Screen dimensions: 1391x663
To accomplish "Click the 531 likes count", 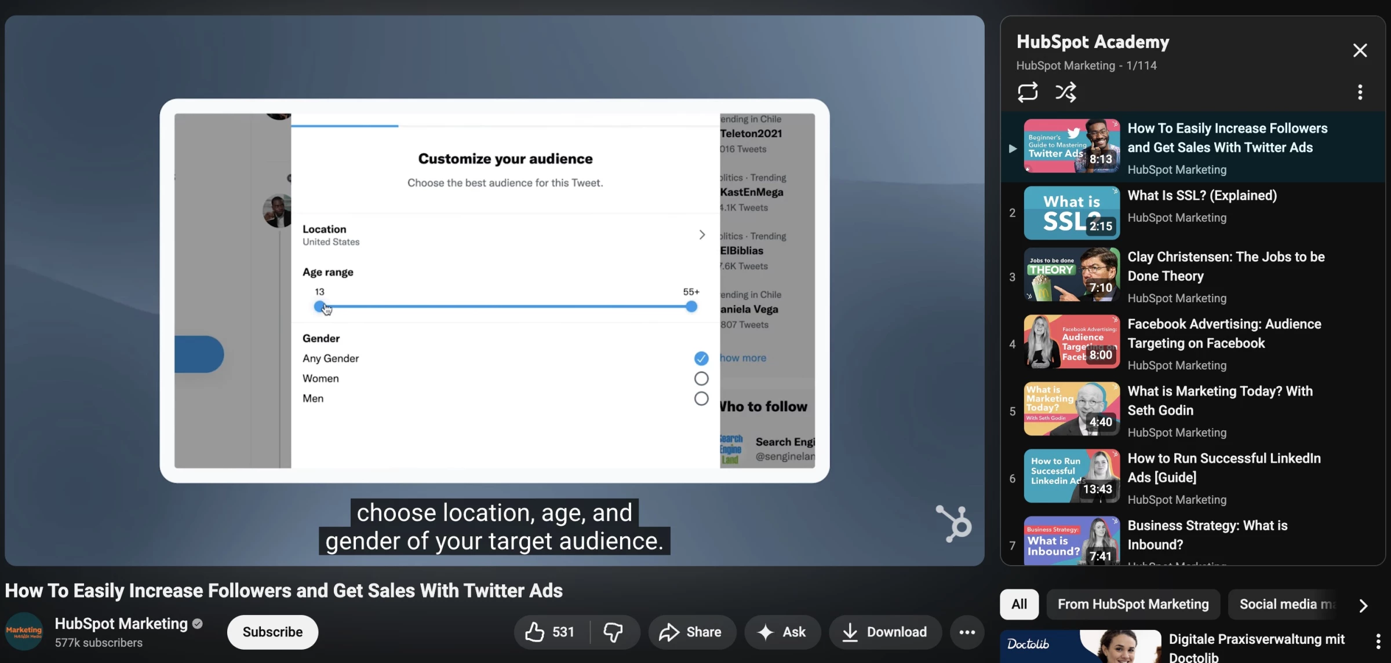I will coord(563,632).
